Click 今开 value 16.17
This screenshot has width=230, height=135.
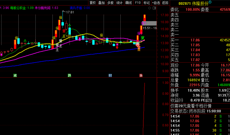click(x=225, y=65)
